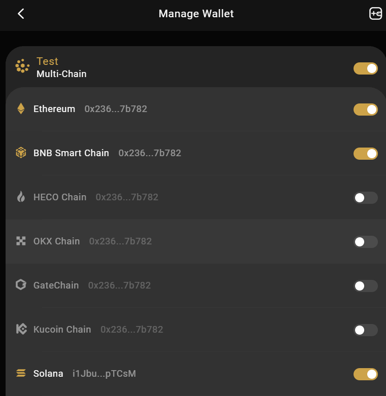Click the Kucoin Chain logo icon
The image size is (386, 396).
pos(21,329)
